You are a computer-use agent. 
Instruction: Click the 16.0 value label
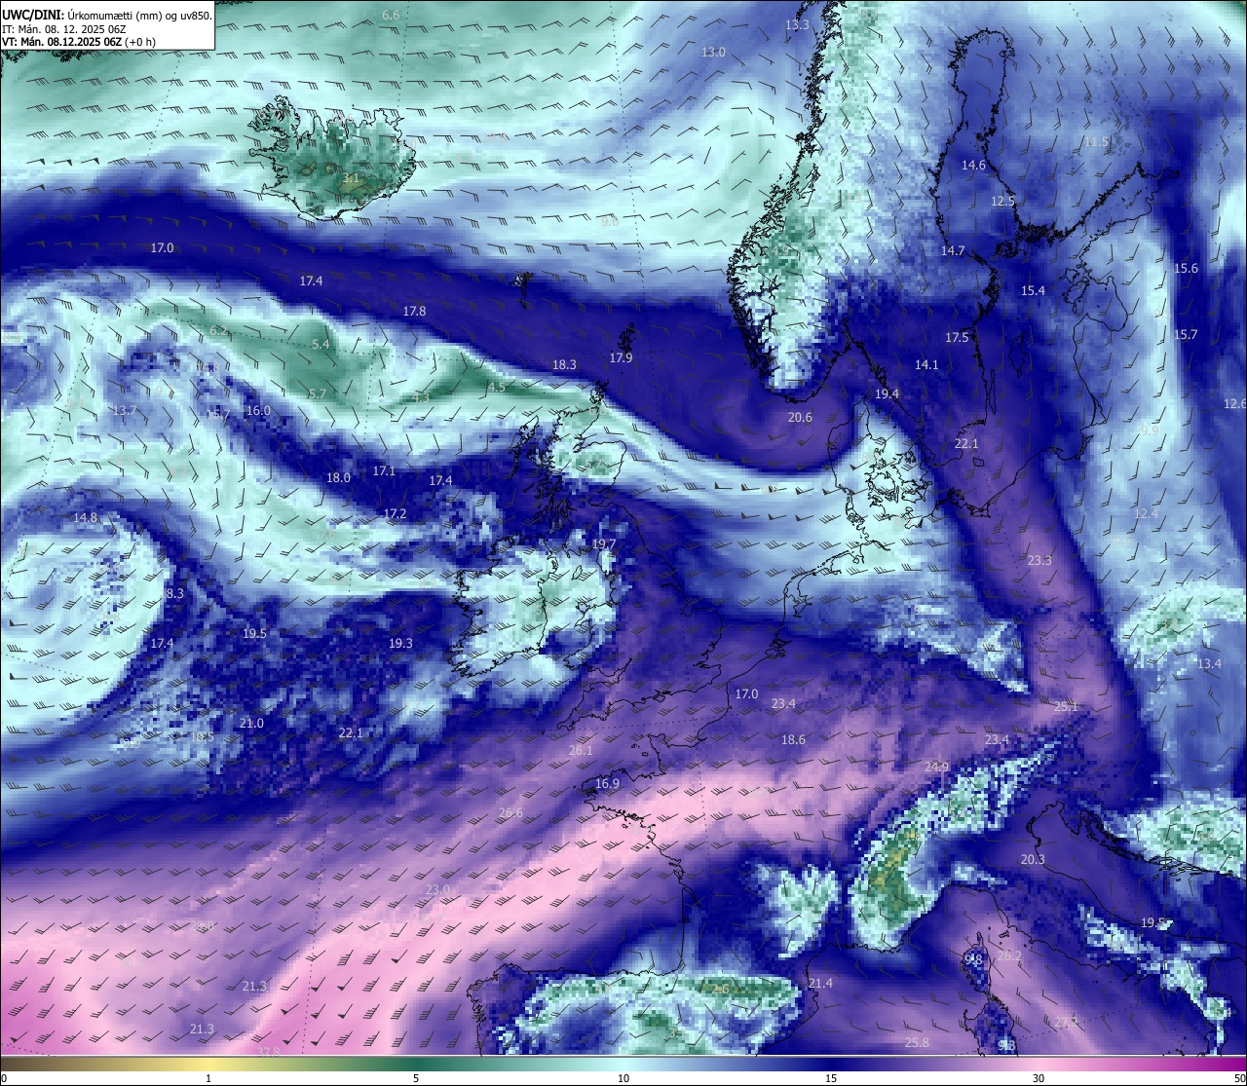pos(258,410)
